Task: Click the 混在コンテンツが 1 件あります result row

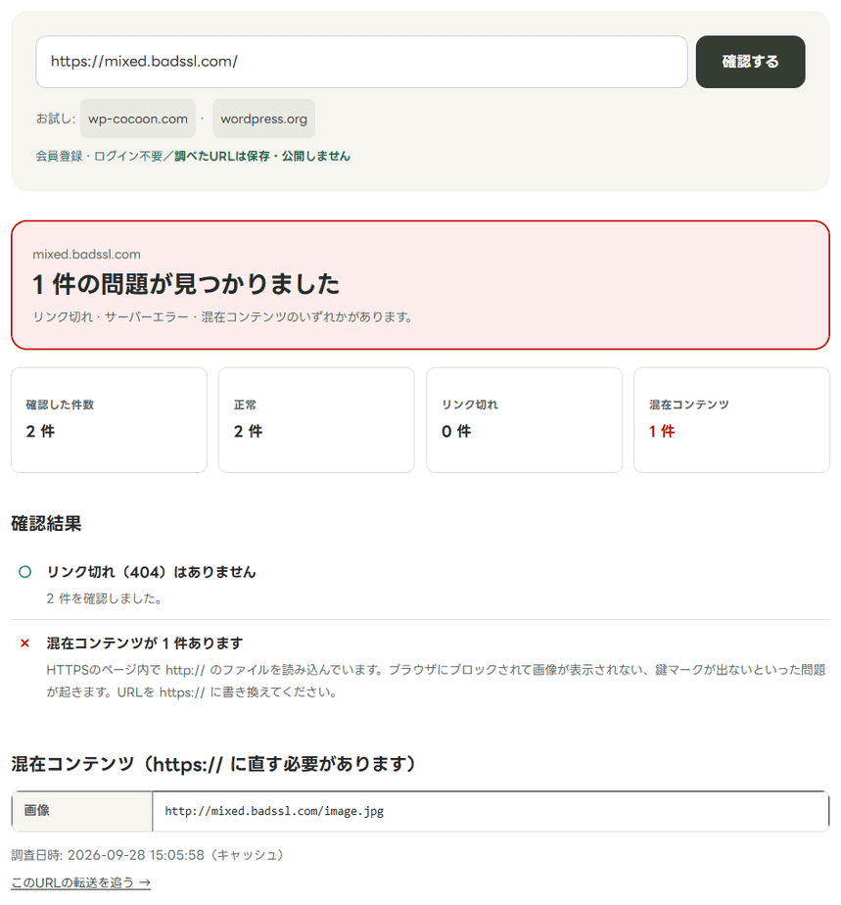Action: pos(421,667)
